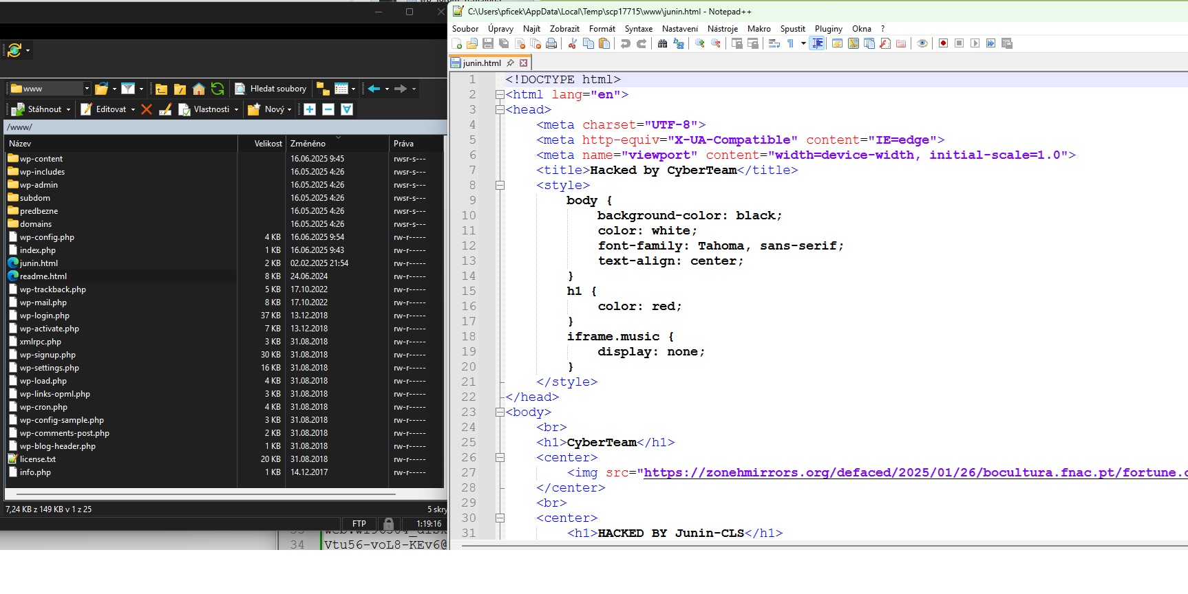This screenshot has width=1188, height=594.
Task: Click the parent directory folder icon
Action: click(162, 89)
